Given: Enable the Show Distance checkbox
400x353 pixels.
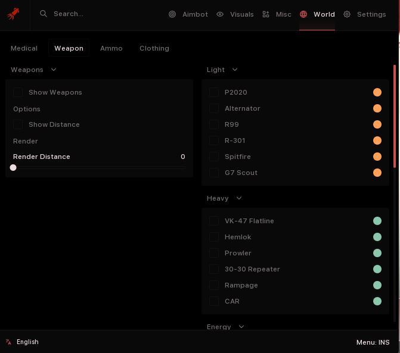Looking at the screenshot, I should [18, 124].
